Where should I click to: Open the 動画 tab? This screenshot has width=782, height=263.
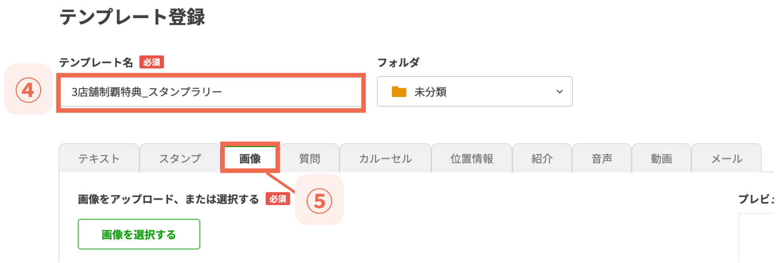661,158
